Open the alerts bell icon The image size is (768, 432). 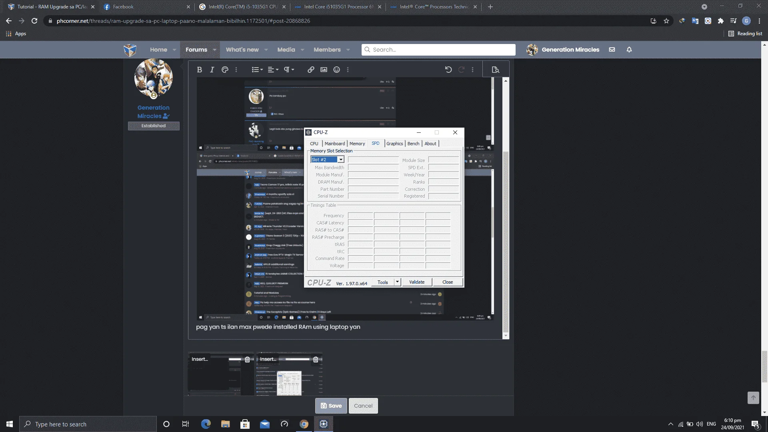click(x=629, y=50)
